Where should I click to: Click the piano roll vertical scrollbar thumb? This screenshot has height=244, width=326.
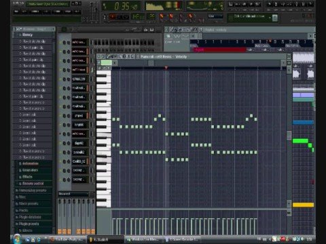[289, 136]
